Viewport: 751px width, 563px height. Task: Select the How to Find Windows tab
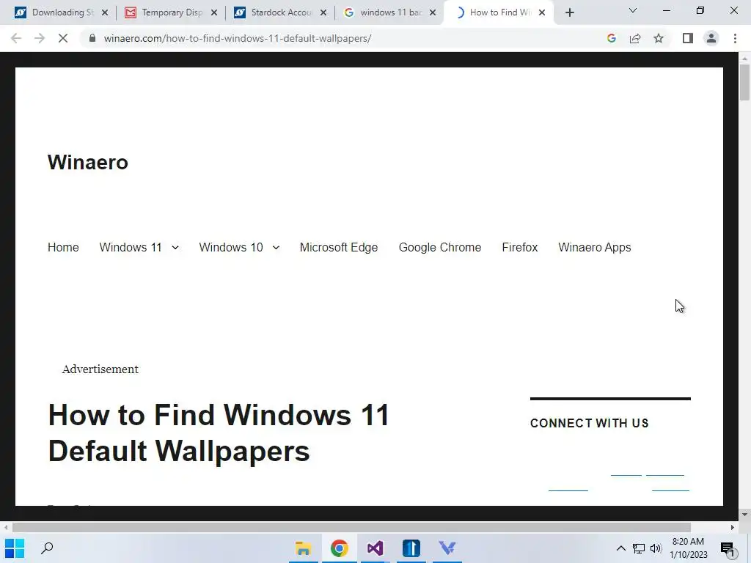498,13
